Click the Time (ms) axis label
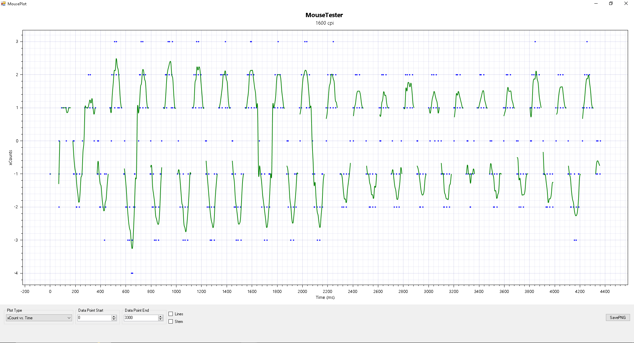 (x=325, y=298)
